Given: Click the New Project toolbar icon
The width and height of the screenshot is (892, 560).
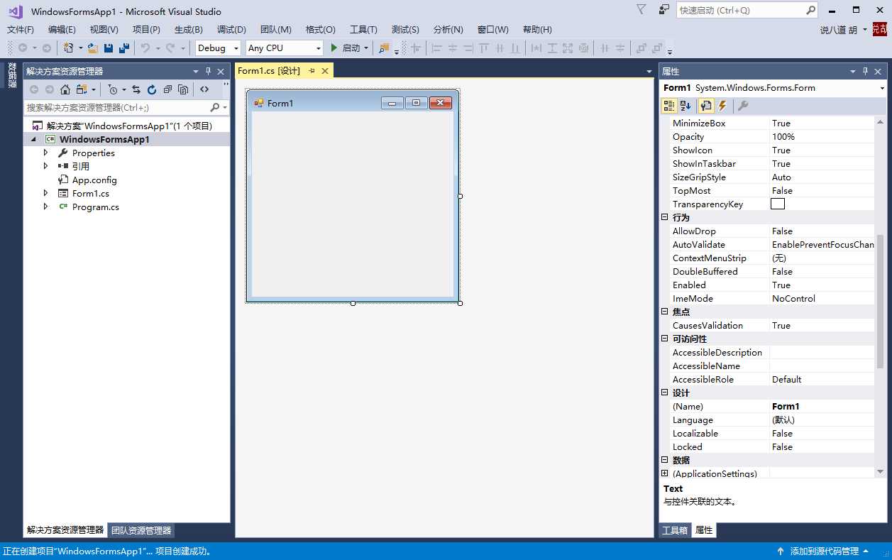Looking at the screenshot, I should coord(69,48).
